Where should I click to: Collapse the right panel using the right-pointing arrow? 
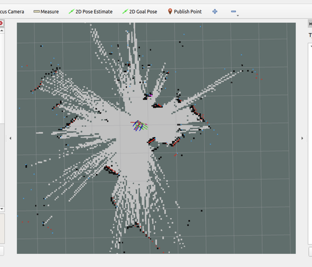pyautogui.click(x=302, y=139)
